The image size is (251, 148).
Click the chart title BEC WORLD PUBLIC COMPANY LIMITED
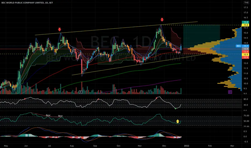pos(23,3)
